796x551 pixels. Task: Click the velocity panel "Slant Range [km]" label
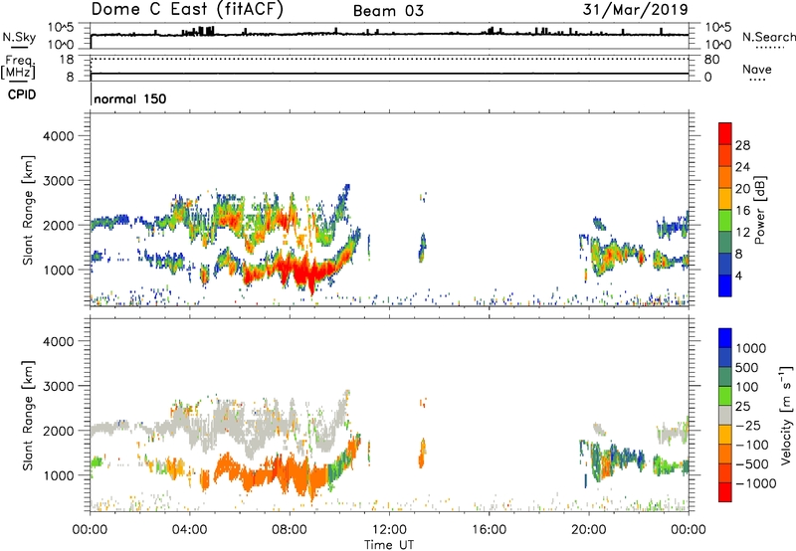click(x=28, y=415)
